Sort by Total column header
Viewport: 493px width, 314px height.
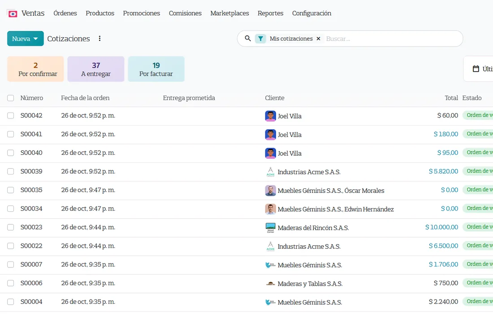451,98
